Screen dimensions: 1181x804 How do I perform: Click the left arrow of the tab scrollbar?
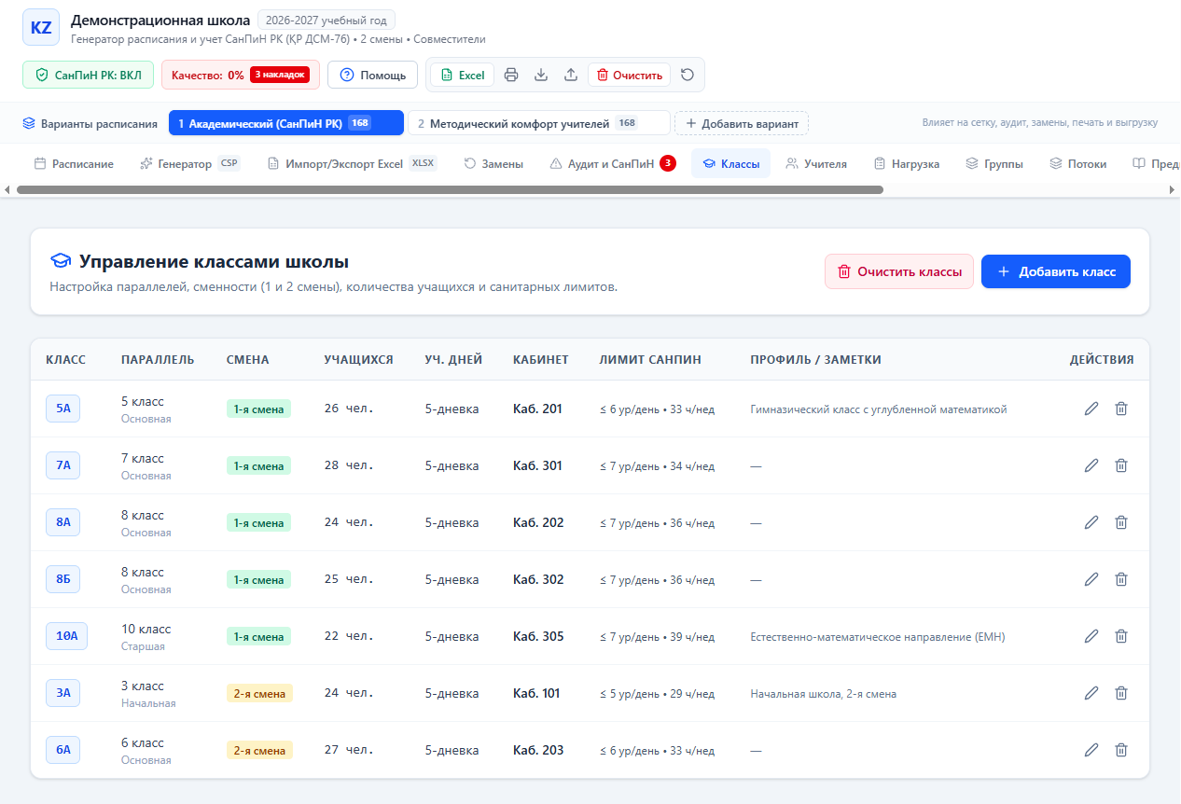pos(7,189)
